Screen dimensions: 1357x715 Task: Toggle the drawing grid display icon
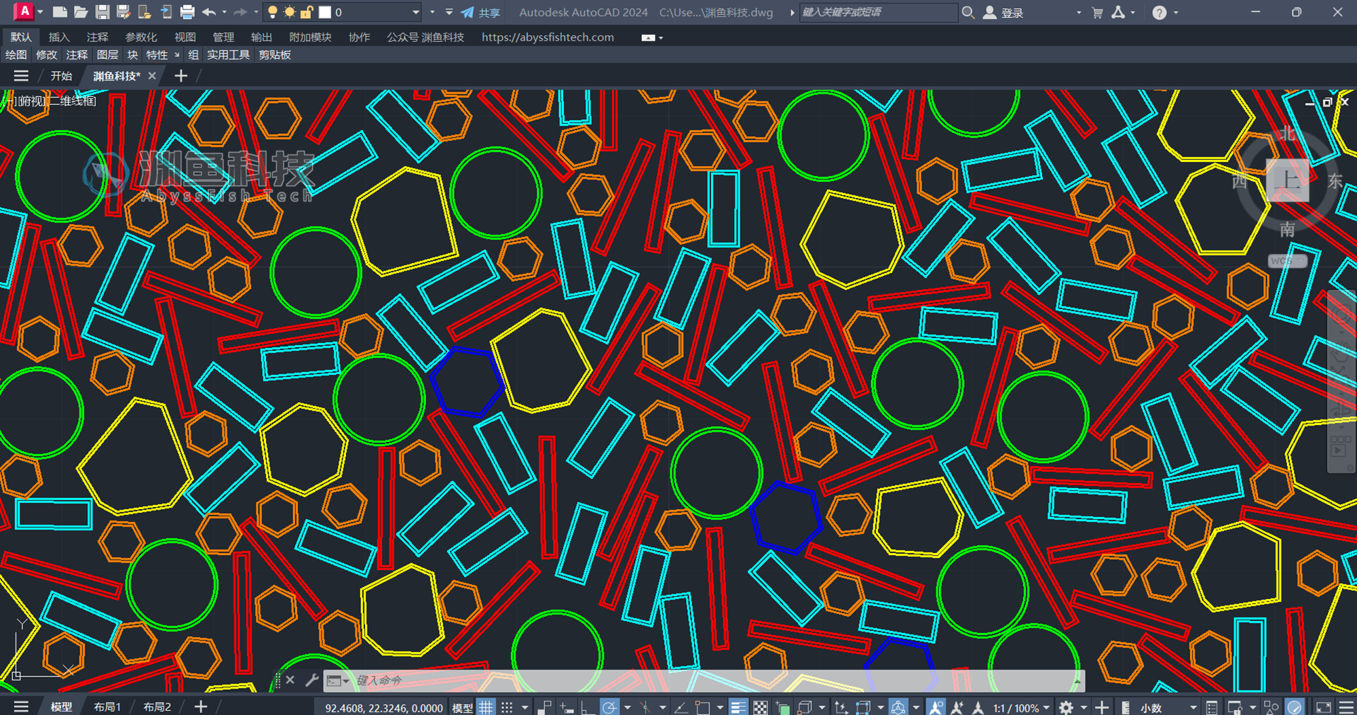pos(486,708)
